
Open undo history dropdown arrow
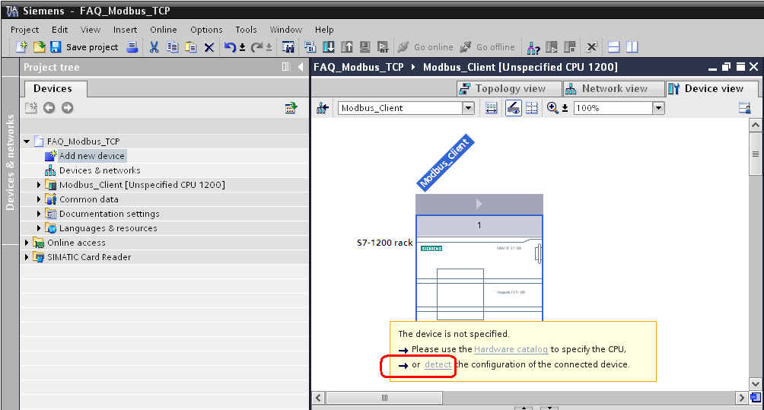[x=242, y=48]
